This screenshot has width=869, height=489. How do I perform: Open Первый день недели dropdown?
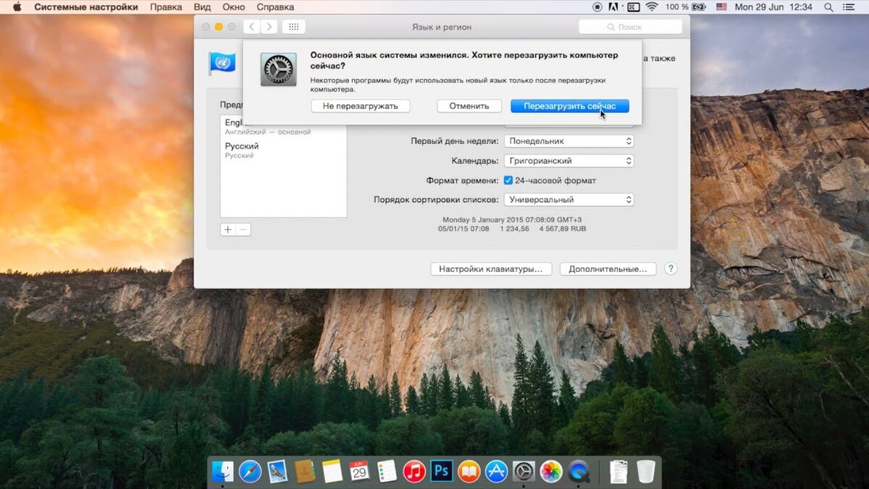pyautogui.click(x=569, y=141)
